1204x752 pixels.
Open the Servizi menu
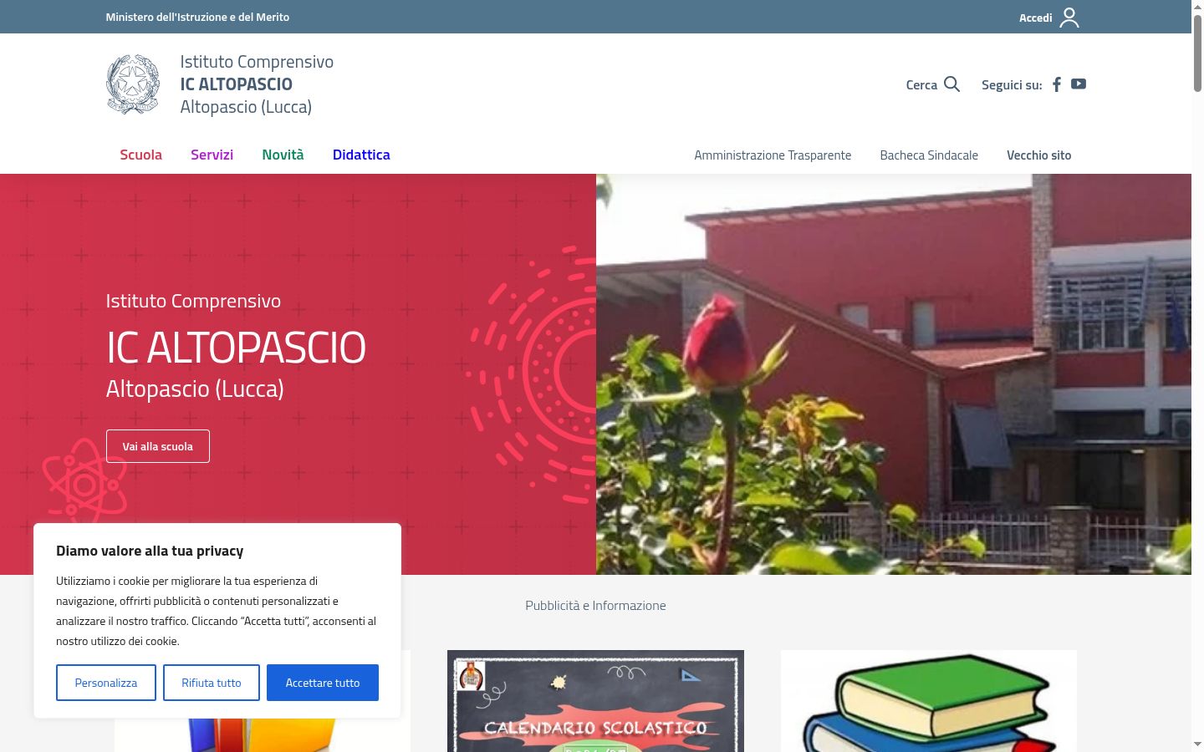212,155
